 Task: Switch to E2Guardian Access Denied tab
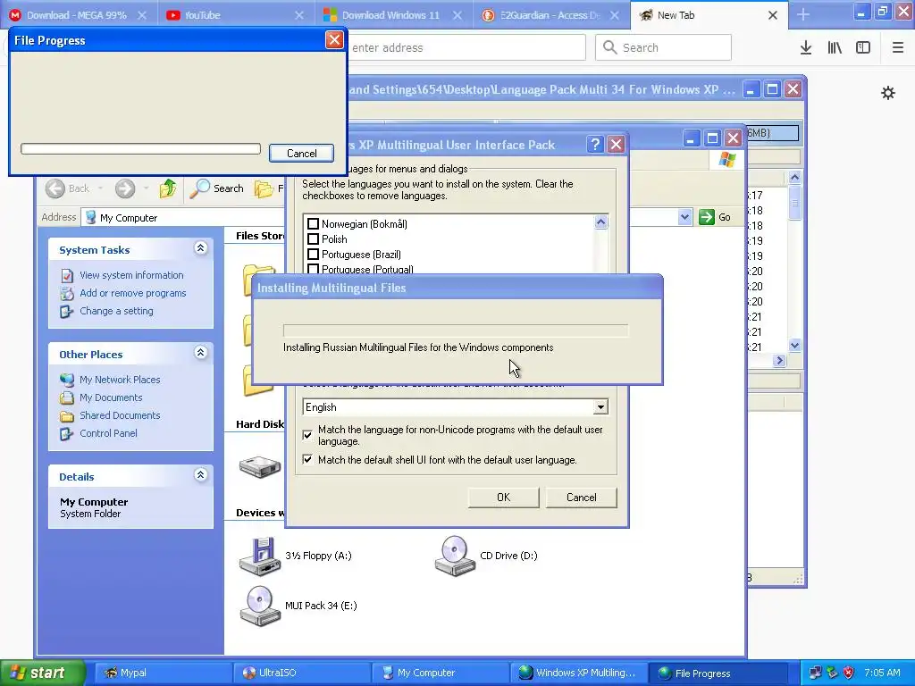coord(551,15)
